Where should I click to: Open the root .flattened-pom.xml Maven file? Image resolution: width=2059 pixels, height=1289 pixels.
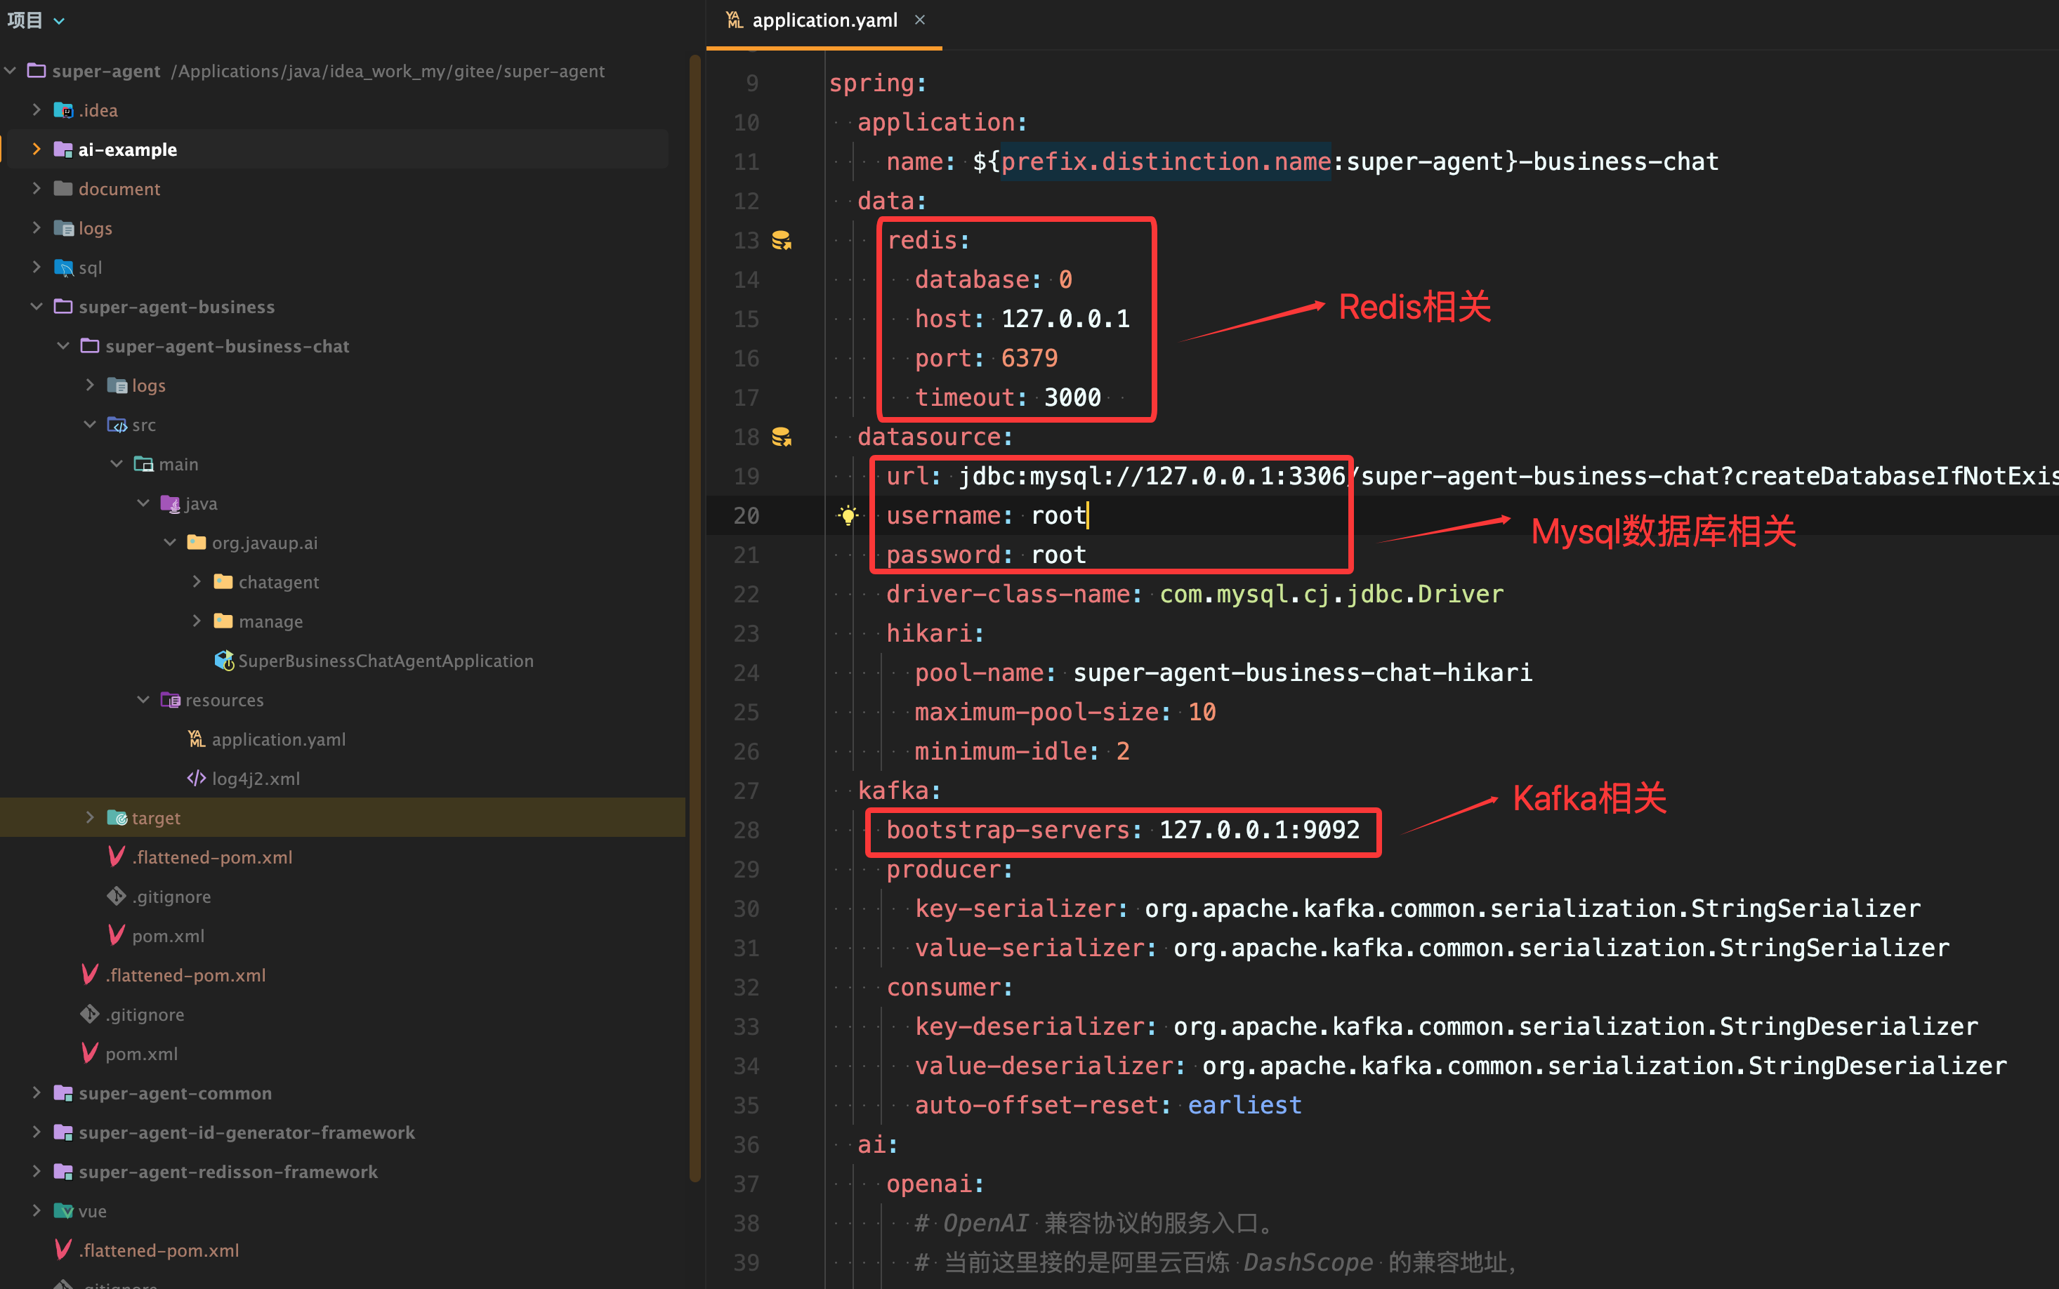point(159,1250)
